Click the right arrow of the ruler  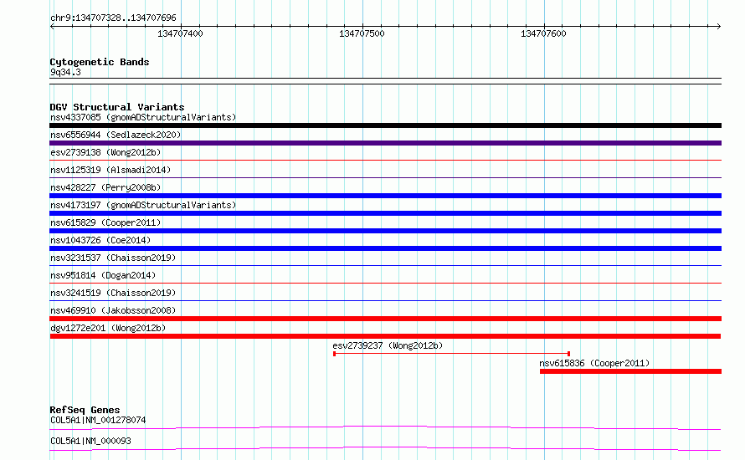tap(718, 26)
